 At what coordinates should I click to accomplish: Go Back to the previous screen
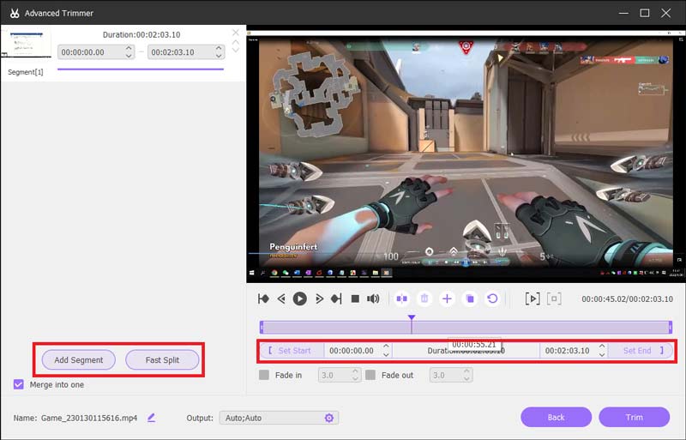point(556,417)
